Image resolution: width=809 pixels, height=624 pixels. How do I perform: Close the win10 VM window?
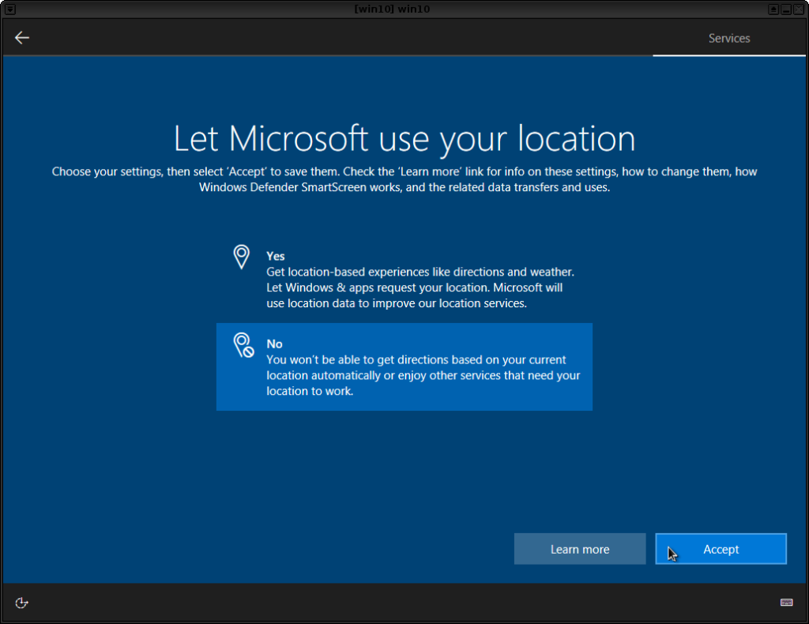798,9
